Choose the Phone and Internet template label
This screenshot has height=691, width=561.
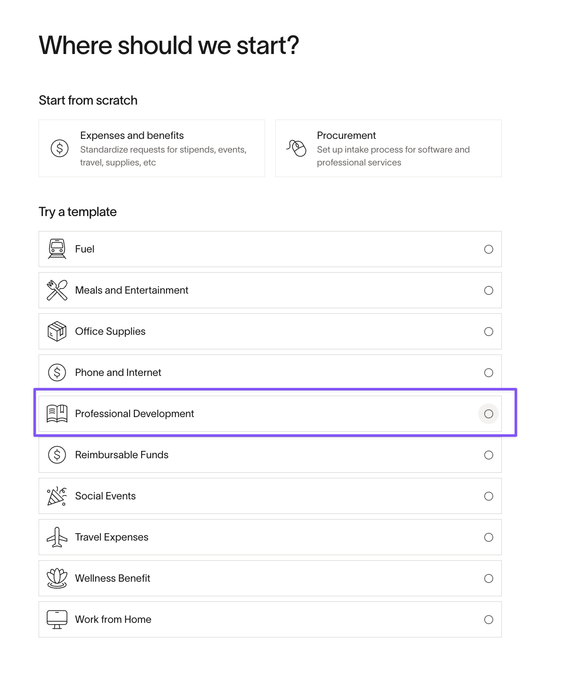(x=118, y=373)
